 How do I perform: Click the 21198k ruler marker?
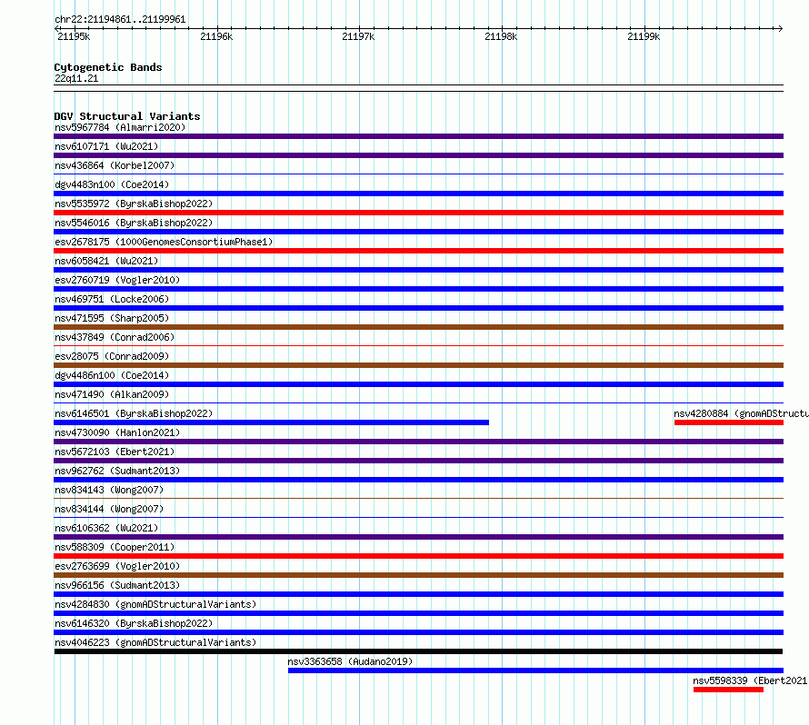click(x=501, y=36)
